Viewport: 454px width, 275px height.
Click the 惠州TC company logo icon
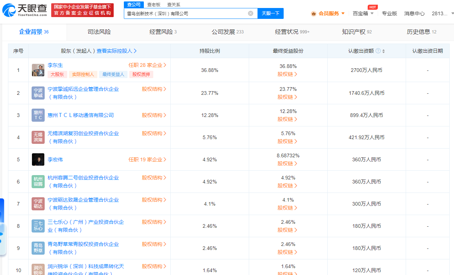click(38, 115)
